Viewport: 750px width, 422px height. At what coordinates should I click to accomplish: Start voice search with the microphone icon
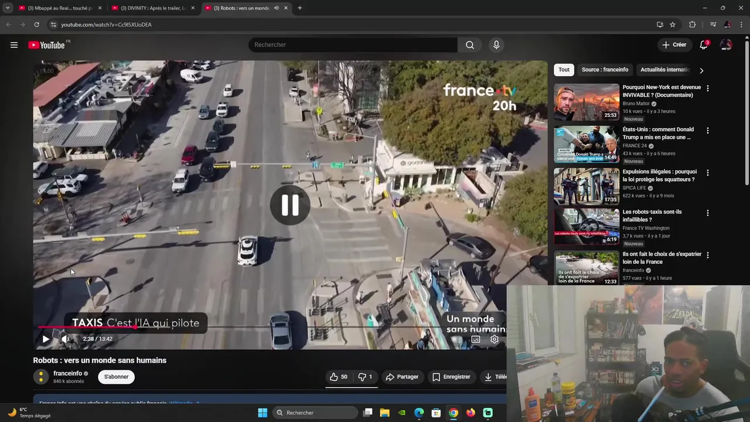496,45
